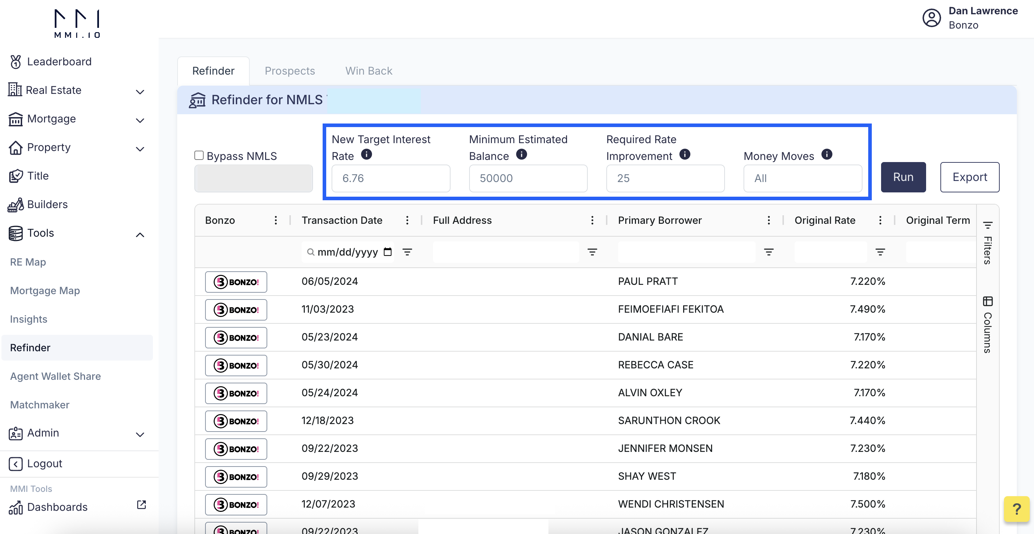1034x534 pixels.
Task: Open Primary Borrower column menu dots
Action: coord(769,220)
